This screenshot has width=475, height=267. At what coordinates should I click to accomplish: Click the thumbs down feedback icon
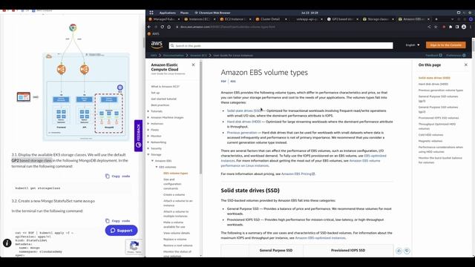tap(407, 251)
